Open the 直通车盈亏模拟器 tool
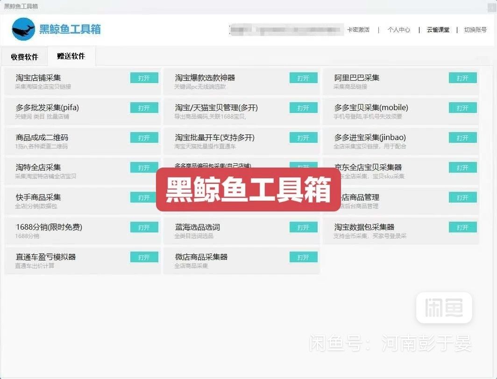This screenshot has height=379, width=497. [144, 257]
